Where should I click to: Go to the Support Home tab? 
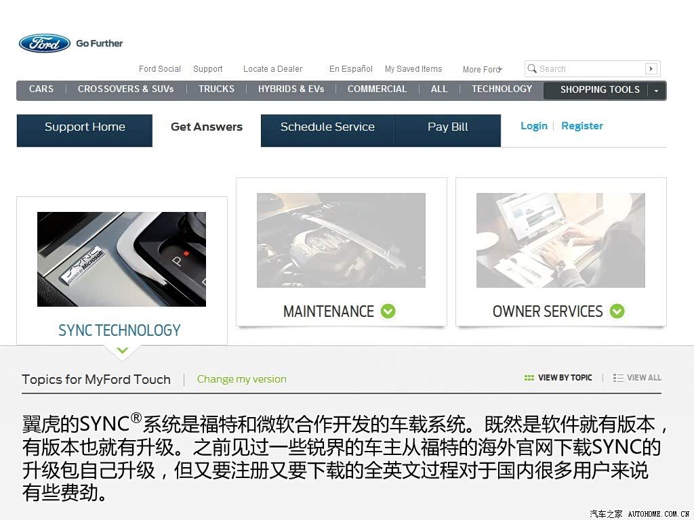[x=85, y=131]
